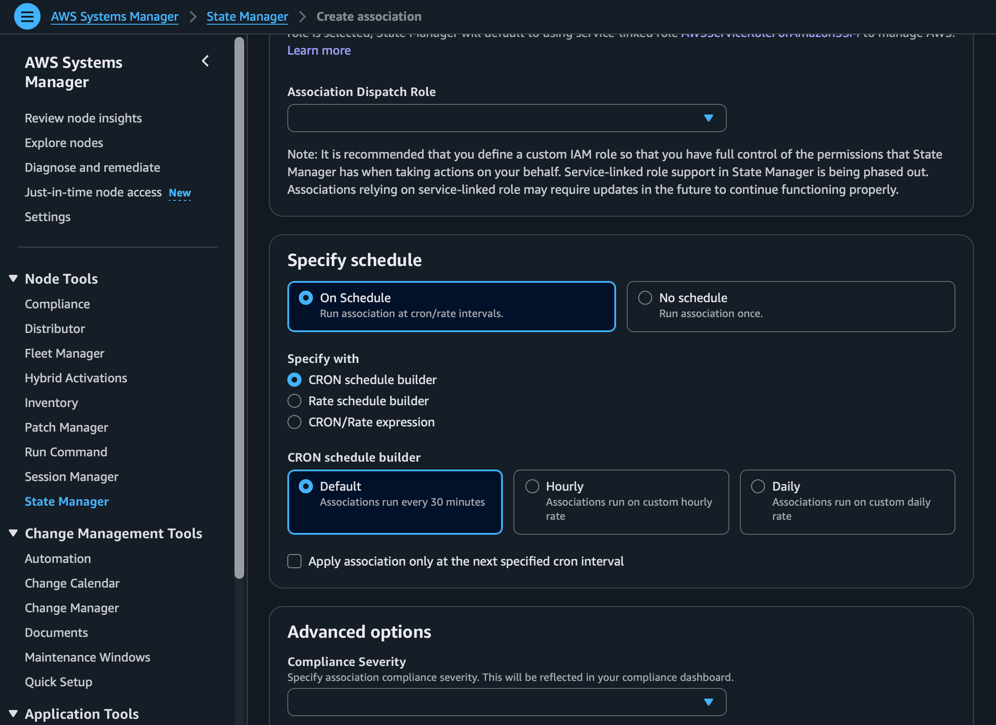Viewport: 996px width, 725px height.
Task: Open Hybrid Activations in sidebar
Action: [x=76, y=378]
